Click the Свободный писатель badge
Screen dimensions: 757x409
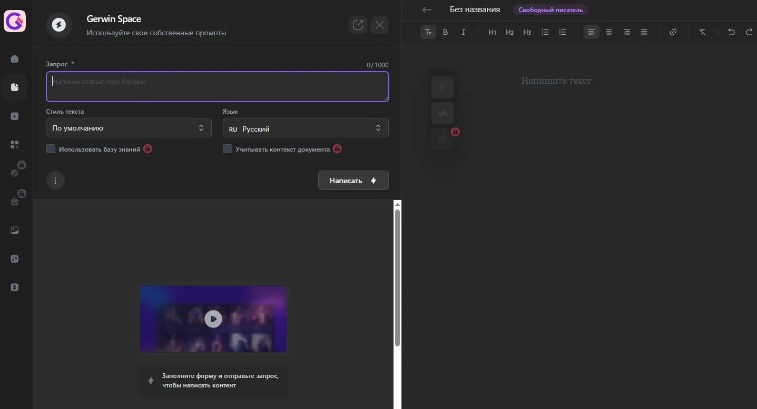pos(550,10)
